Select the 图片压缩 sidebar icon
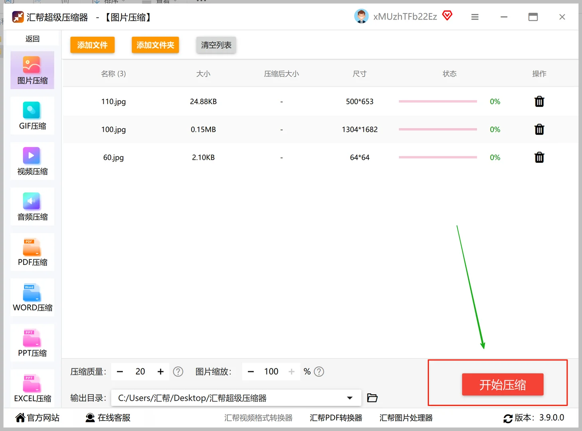Image resolution: width=582 pixels, height=431 pixels. [32, 70]
